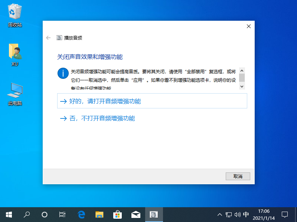Expand hidden icons in the system tray

pos(220,215)
